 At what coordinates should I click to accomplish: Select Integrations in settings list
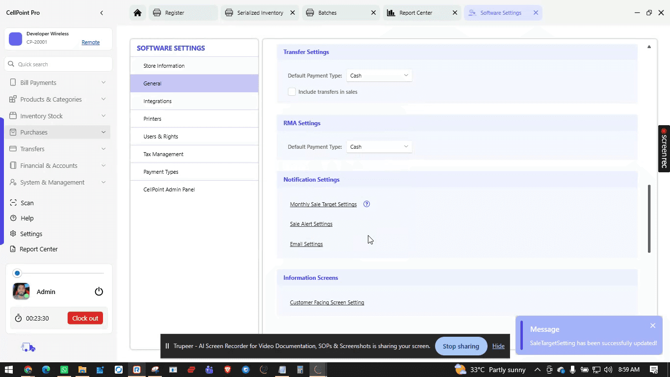pyautogui.click(x=194, y=101)
